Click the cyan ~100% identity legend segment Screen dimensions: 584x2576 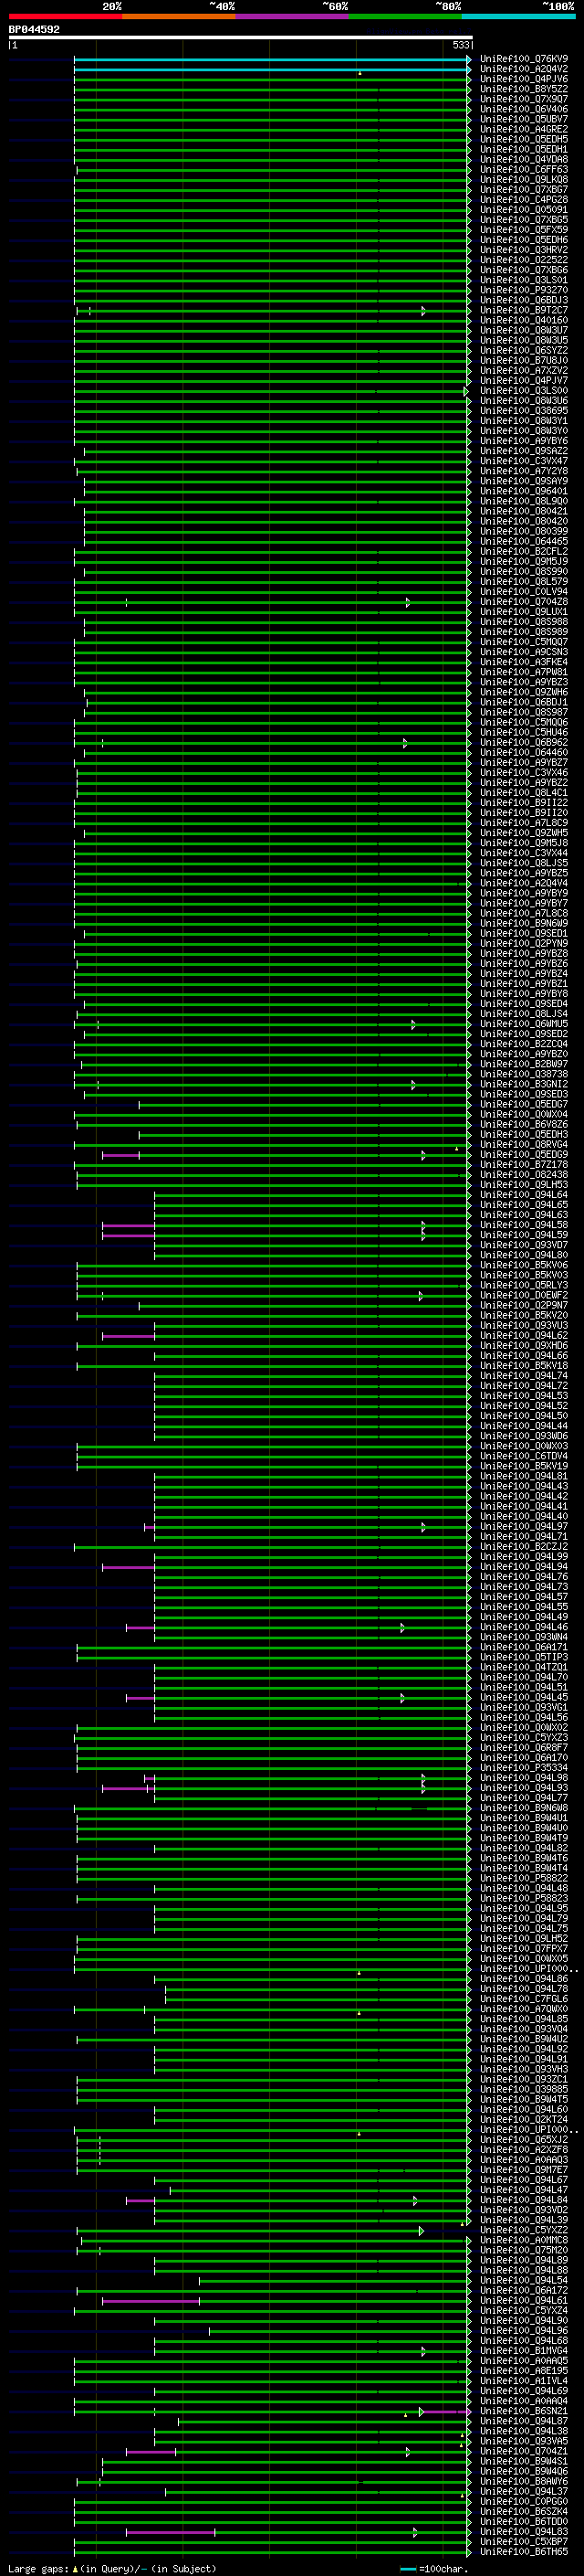point(518,16)
